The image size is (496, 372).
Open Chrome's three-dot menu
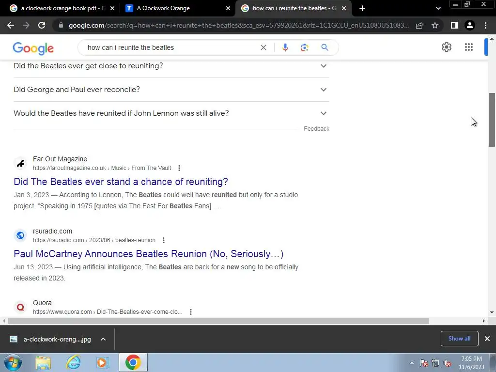click(485, 25)
